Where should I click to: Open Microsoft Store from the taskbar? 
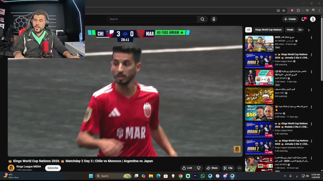pyautogui.click(x=166, y=176)
